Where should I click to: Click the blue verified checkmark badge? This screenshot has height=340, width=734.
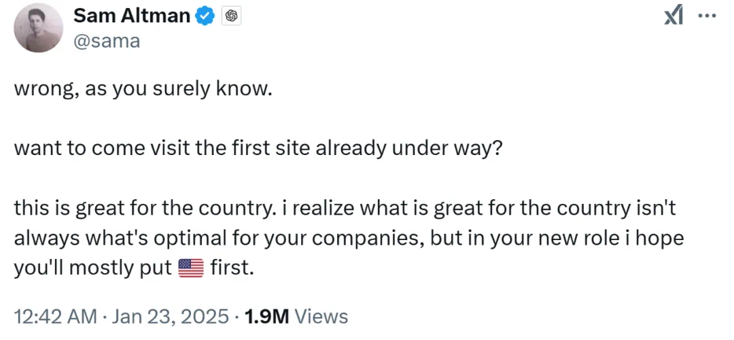(206, 17)
